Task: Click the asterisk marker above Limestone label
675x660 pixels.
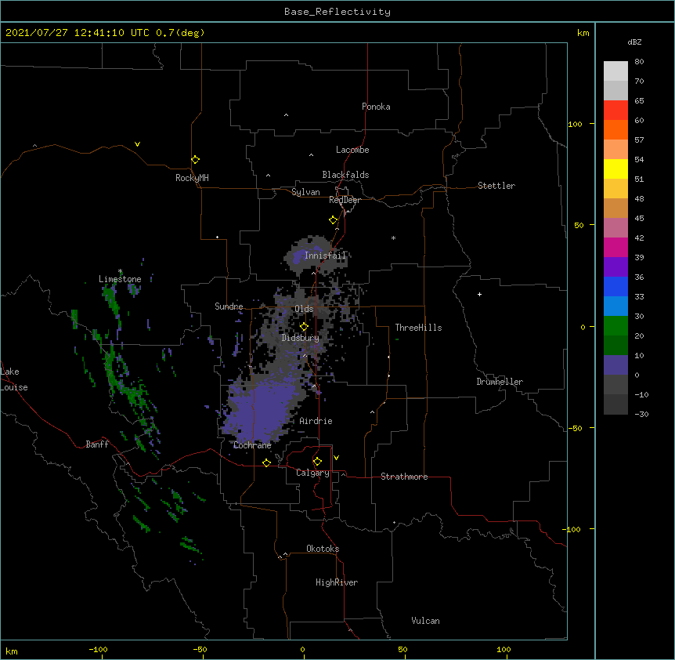Action: 121,271
